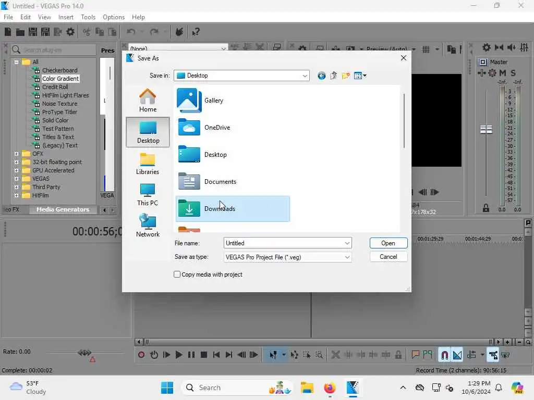Click the Record button in transport
The height and width of the screenshot is (400, 534).
pyautogui.click(x=141, y=355)
